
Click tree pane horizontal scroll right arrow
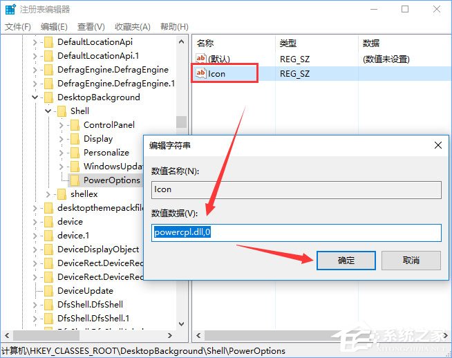click(170, 335)
